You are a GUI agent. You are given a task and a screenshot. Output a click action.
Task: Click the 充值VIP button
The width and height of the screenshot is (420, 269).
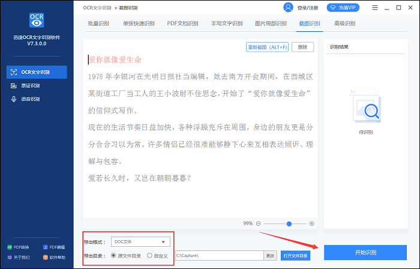pos(343,8)
